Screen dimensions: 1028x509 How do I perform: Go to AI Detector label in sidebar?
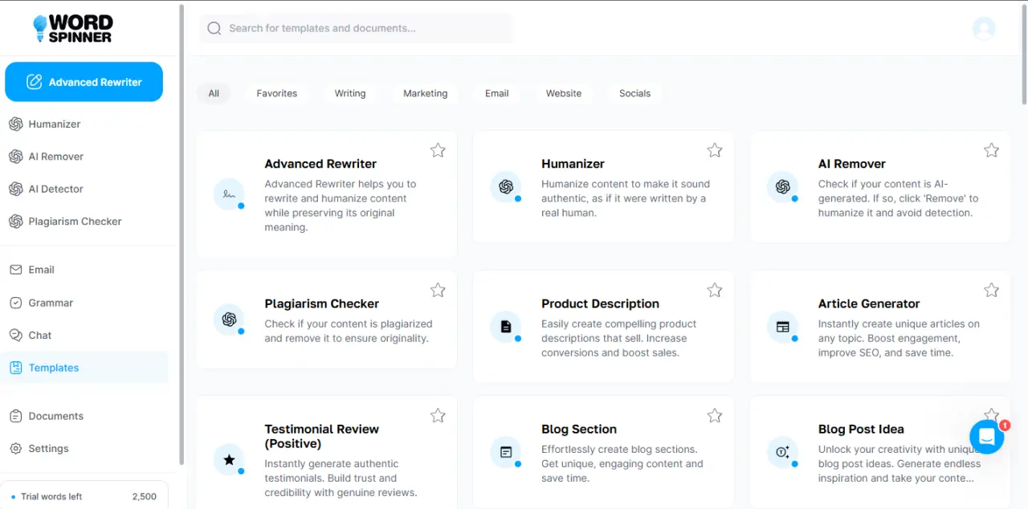(56, 189)
